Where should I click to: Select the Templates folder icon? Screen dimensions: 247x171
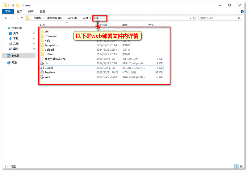click(x=42, y=45)
